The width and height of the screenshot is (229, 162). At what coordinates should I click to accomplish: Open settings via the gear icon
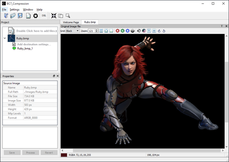[36, 16]
